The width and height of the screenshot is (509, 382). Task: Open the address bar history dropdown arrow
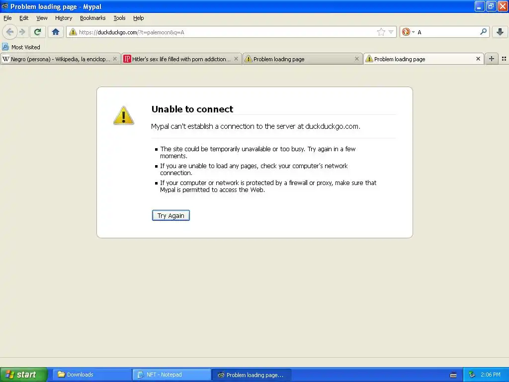(x=391, y=32)
